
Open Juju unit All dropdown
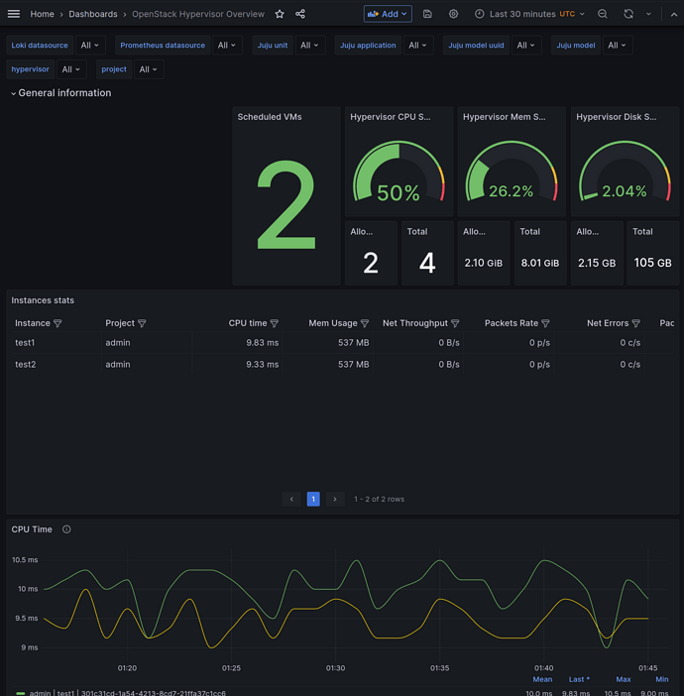pos(310,46)
